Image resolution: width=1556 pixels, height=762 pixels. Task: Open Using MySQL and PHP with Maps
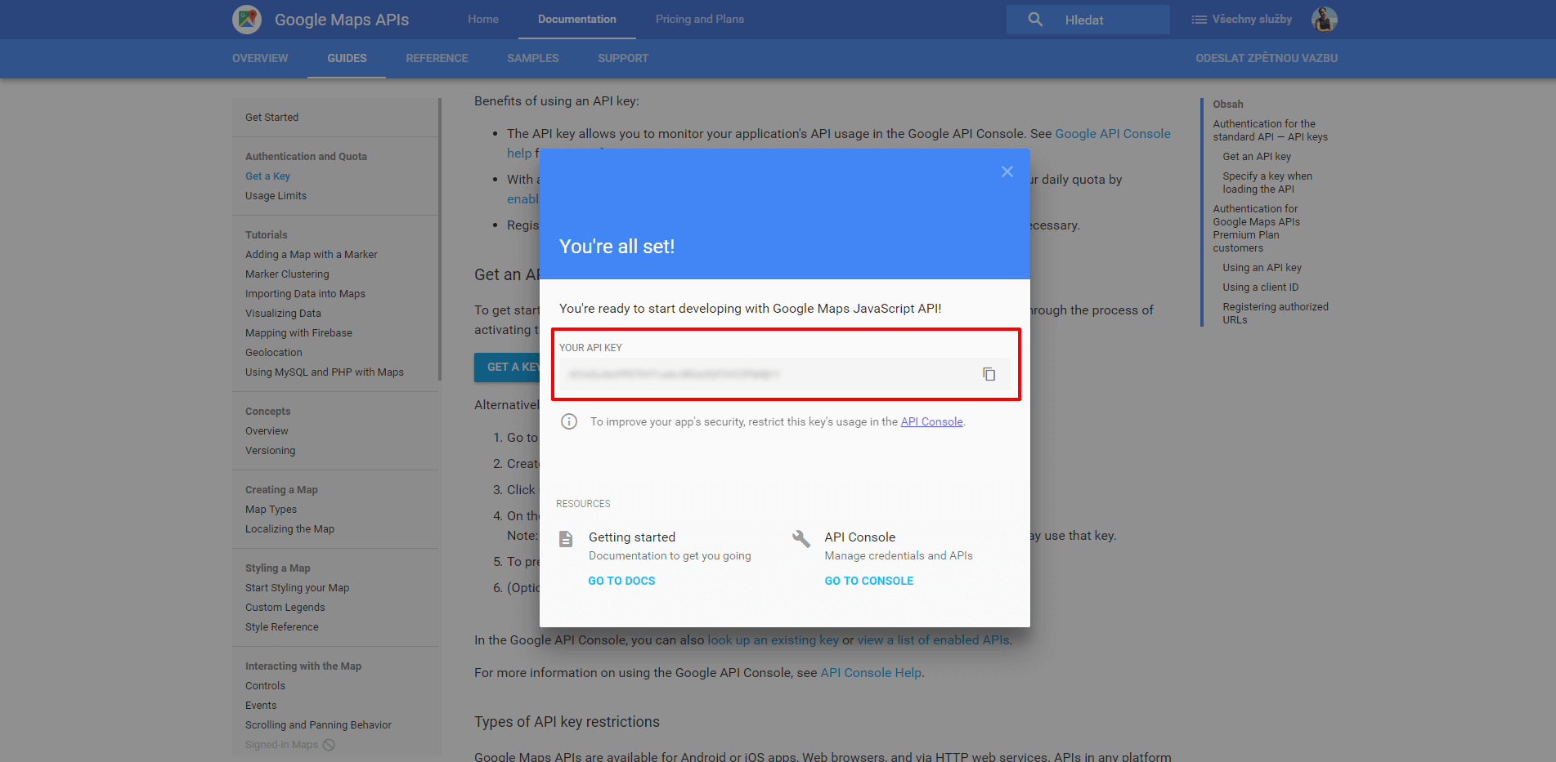324,372
